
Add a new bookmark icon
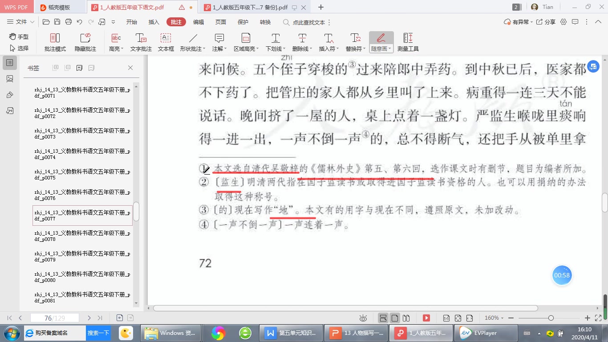point(79,68)
